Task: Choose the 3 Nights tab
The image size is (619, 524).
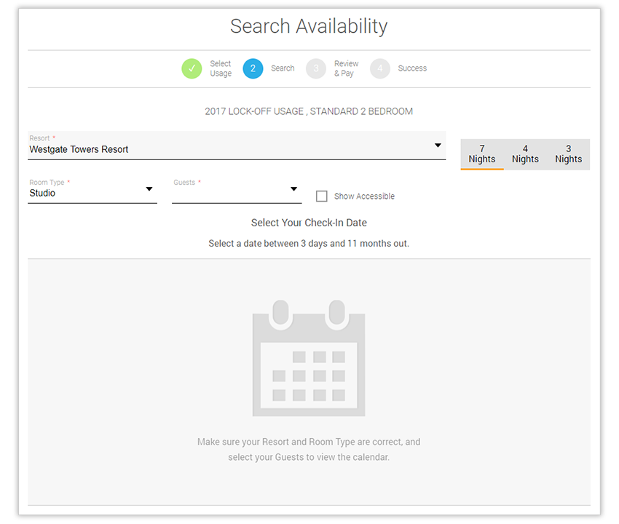Action: pos(568,154)
